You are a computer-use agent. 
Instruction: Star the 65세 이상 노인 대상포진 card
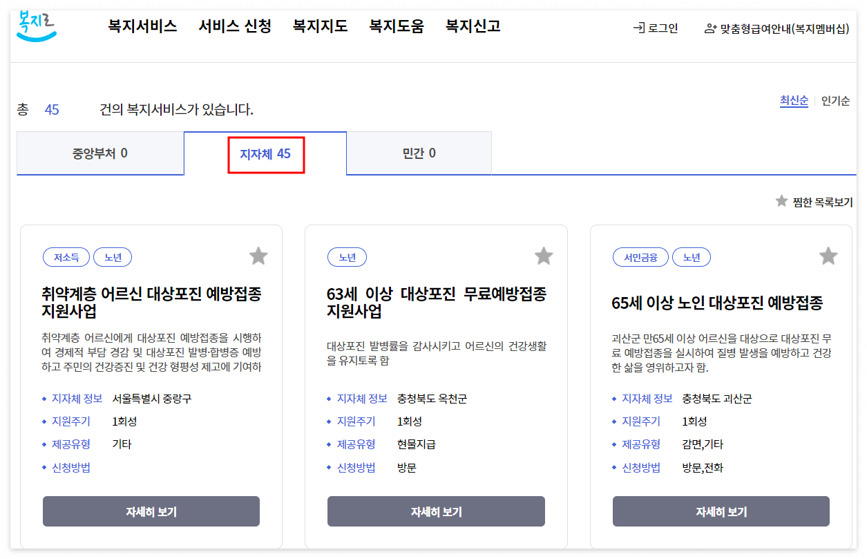pos(828,256)
